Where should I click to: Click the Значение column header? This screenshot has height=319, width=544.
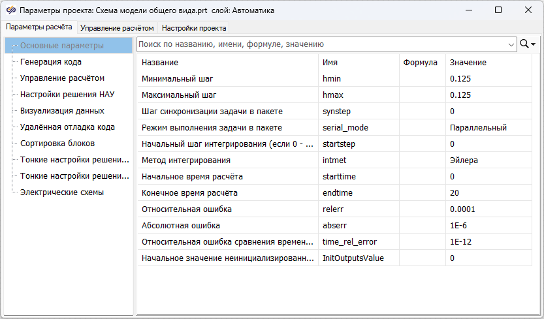click(468, 63)
